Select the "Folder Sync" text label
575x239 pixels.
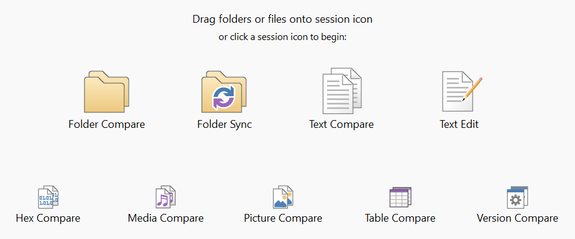pos(224,125)
